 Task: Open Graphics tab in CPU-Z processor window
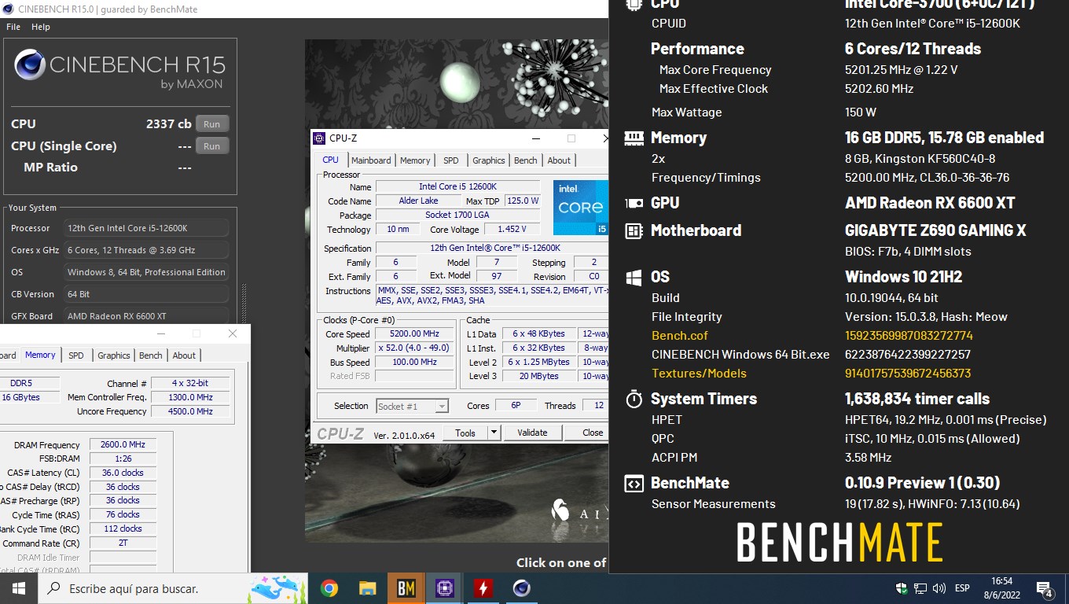tap(489, 160)
